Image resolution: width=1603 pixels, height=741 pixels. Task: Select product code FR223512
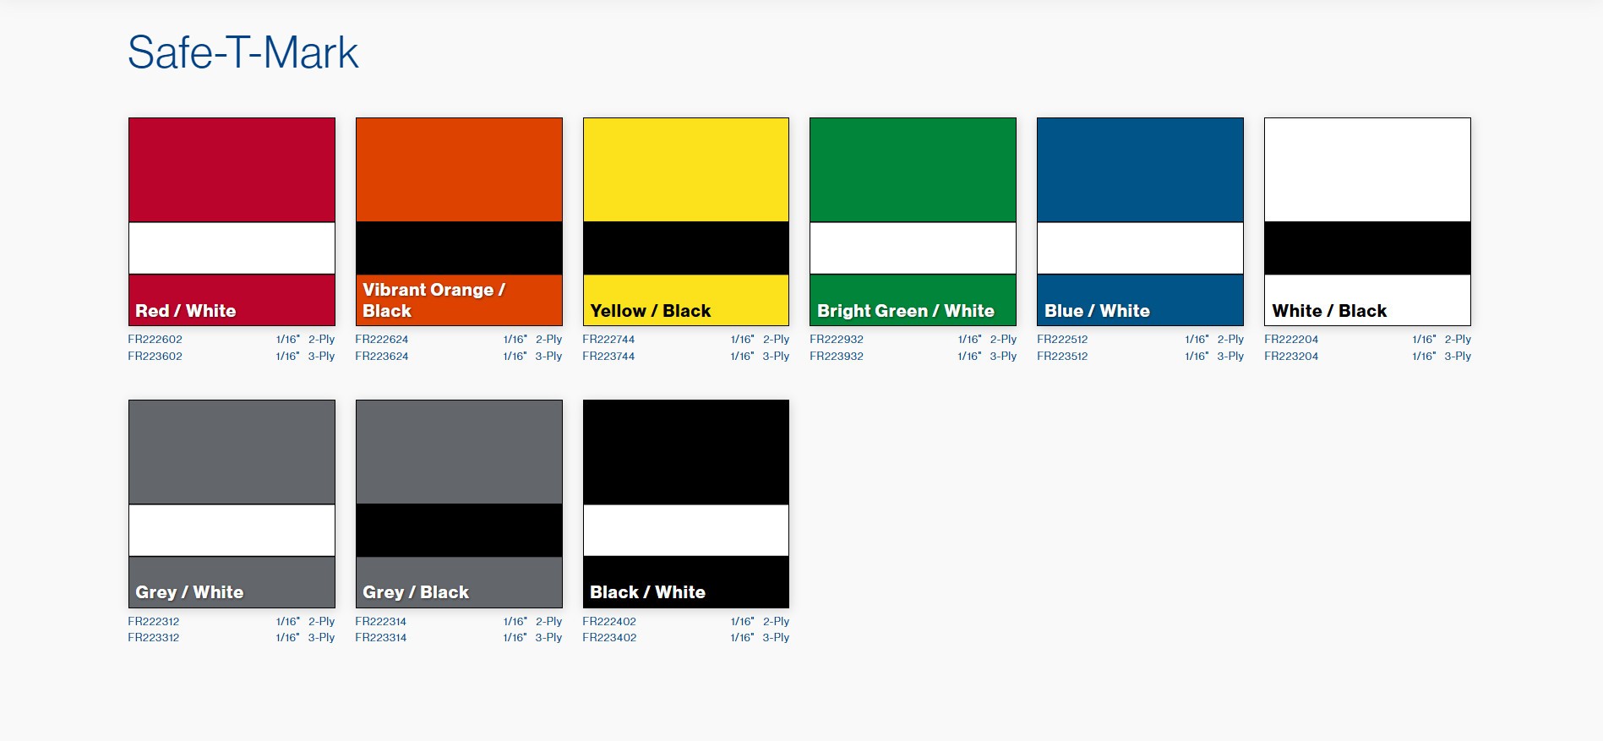coord(1063,357)
